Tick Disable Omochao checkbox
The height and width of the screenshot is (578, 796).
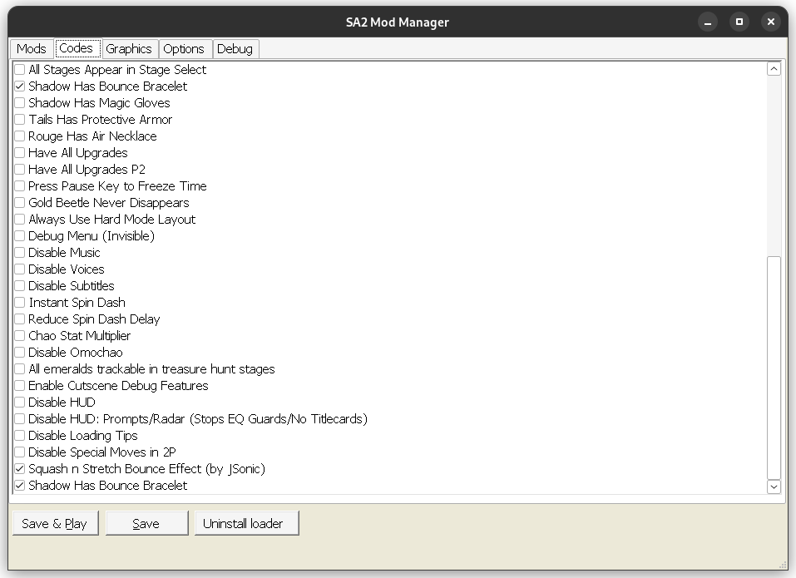pyautogui.click(x=20, y=353)
